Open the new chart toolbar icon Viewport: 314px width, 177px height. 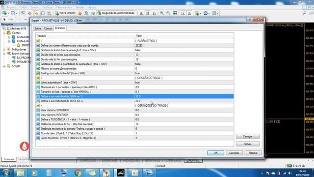pyautogui.click(x=4, y=13)
